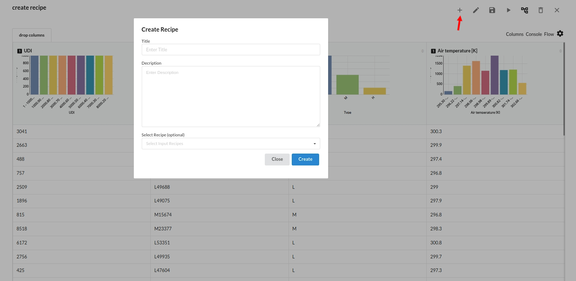The image size is (576, 281).
Task: Click the Air temperature [K] header
Action: click(x=457, y=51)
